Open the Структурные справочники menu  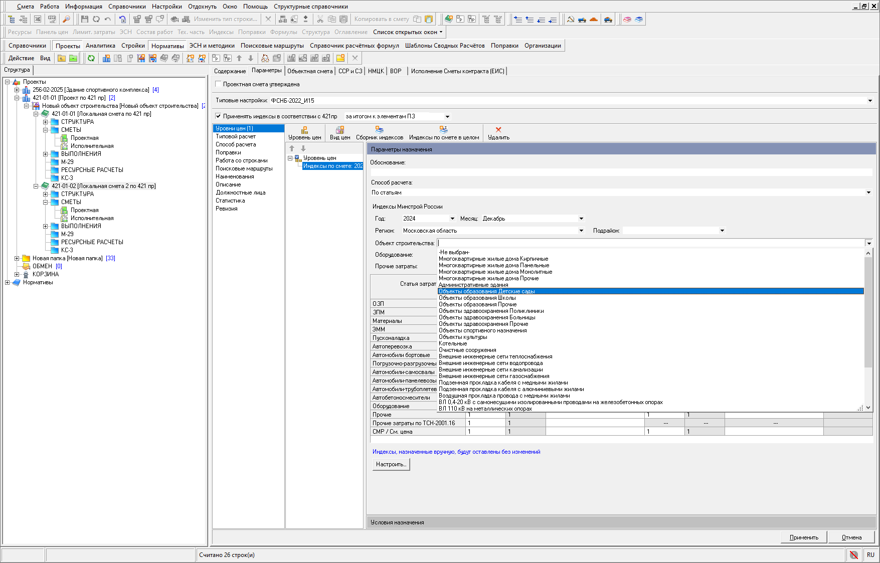[x=310, y=7]
